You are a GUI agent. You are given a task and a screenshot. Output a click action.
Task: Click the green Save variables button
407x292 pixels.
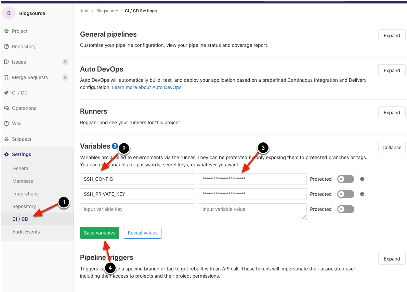(100, 233)
